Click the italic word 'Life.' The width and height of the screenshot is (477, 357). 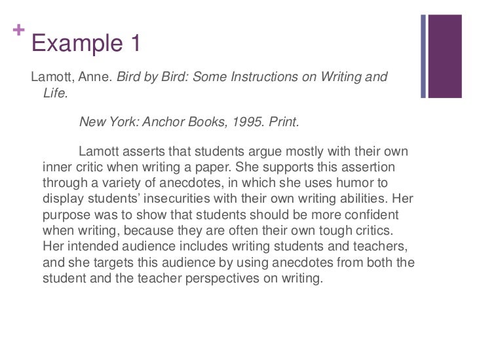click(x=55, y=93)
